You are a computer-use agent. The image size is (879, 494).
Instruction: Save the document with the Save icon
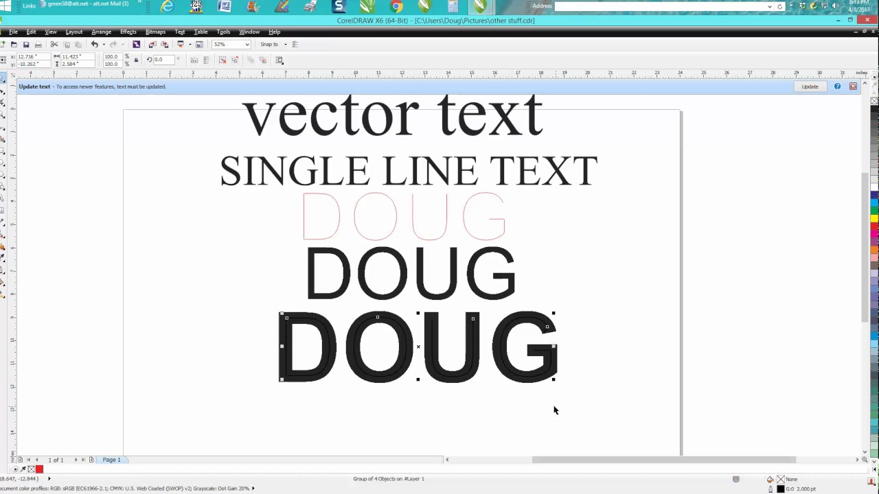point(26,45)
